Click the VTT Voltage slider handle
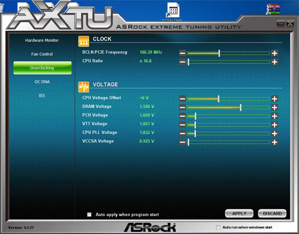The width and height of the screenshot is (299, 234). [x=195, y=124]
